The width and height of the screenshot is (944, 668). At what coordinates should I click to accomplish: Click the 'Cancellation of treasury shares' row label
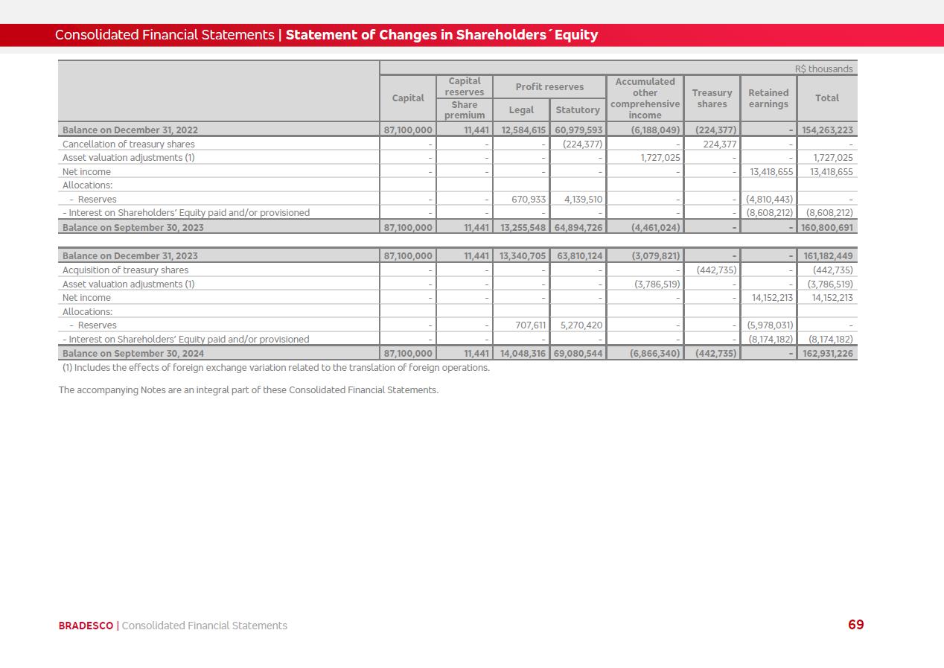point(129,144)
